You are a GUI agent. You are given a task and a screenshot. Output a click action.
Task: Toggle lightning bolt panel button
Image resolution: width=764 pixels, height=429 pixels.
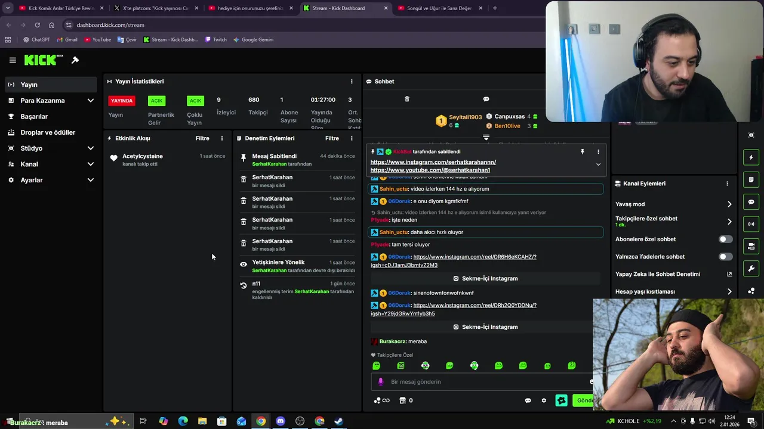(751, 157)
